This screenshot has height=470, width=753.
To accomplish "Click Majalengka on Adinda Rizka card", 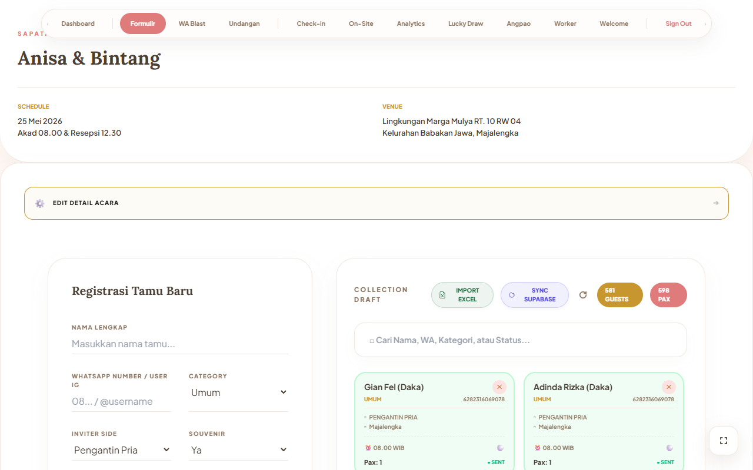I will pyautogui.click(x=555, y=427).
